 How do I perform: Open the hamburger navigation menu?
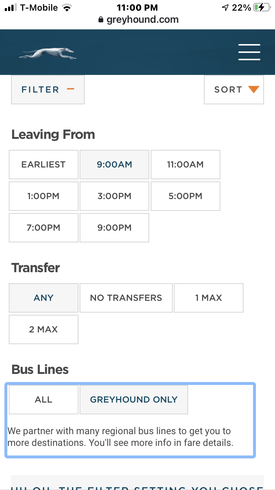(249, 52)
